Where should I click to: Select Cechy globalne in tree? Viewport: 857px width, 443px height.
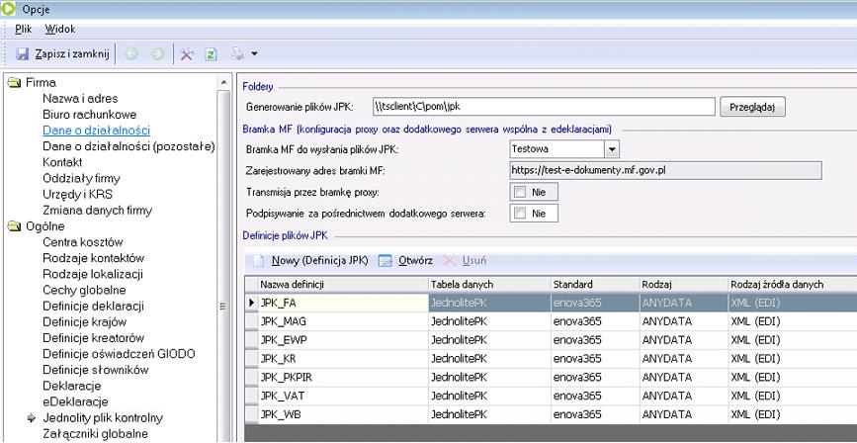(84, 291)
